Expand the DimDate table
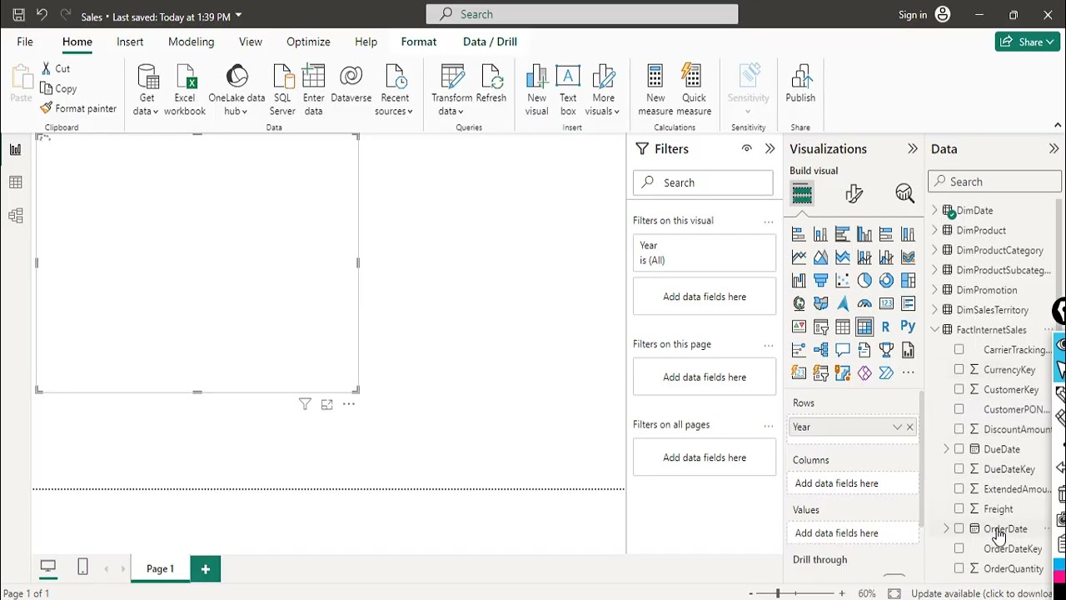This screenshot has height=600, width=1066. (x=934, y=210)
